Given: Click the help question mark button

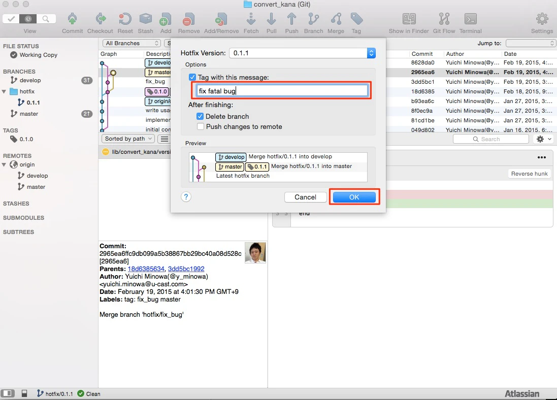Looking at the screenshot, I should point(186,197).
